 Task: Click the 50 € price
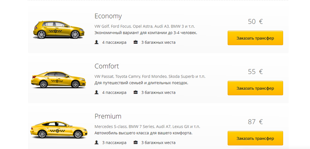pyautogui.click(x=255, y=22)
